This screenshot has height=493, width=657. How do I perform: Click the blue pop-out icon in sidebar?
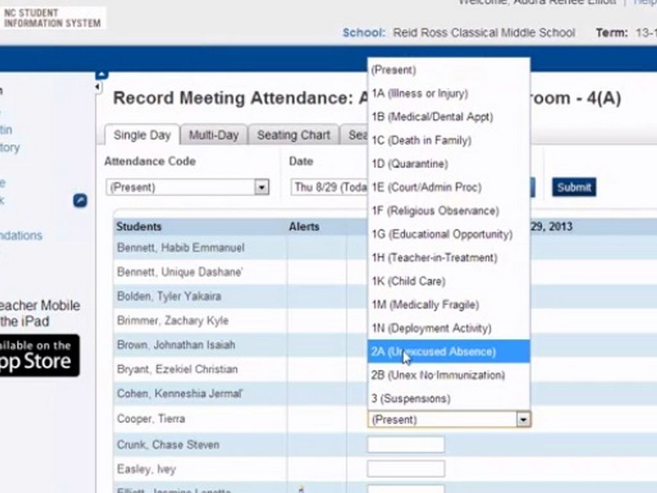click(x=80, y=201)
